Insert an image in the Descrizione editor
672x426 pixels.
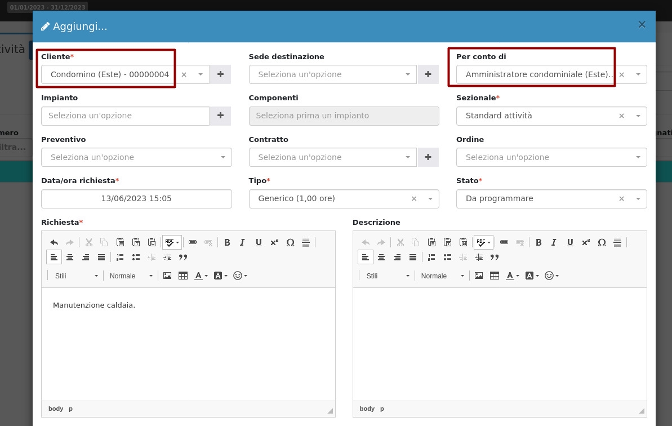click(479, 276)
